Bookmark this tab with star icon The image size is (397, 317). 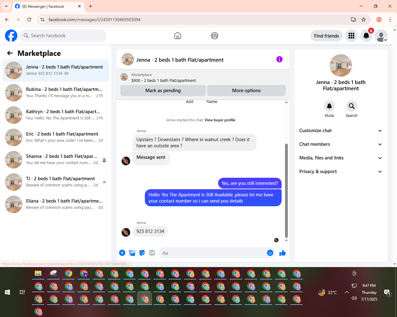pos(364,20)
